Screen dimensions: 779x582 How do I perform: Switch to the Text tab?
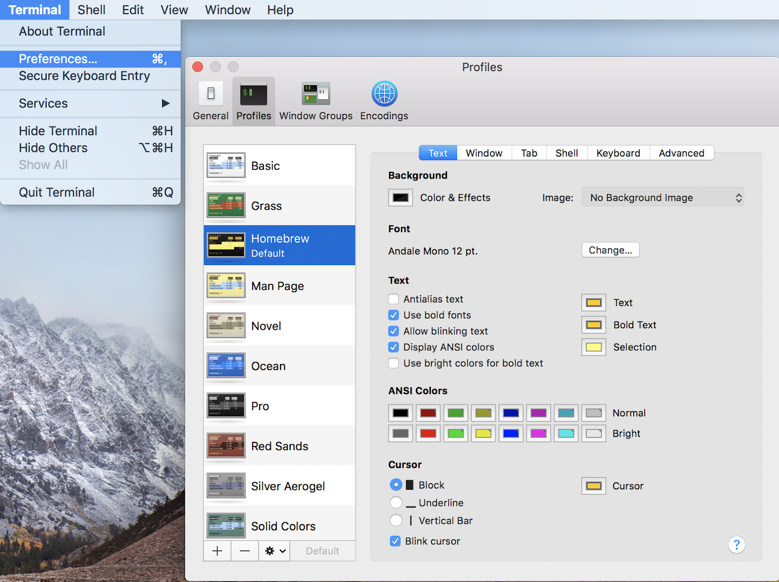[x=438, y=153]
